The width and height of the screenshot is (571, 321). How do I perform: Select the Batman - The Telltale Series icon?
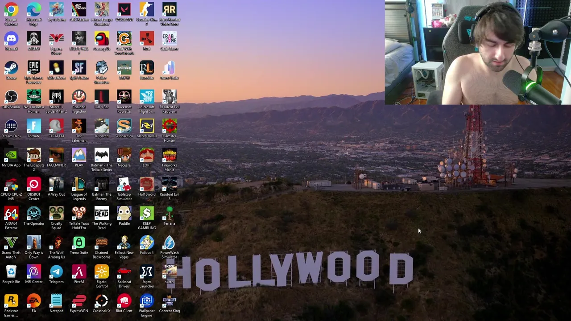pyautogui.click(x=102, y=155)
